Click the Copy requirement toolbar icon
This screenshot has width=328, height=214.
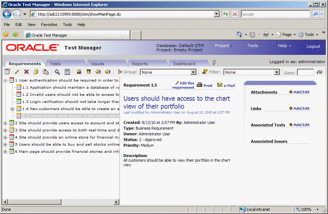[36, 72]
